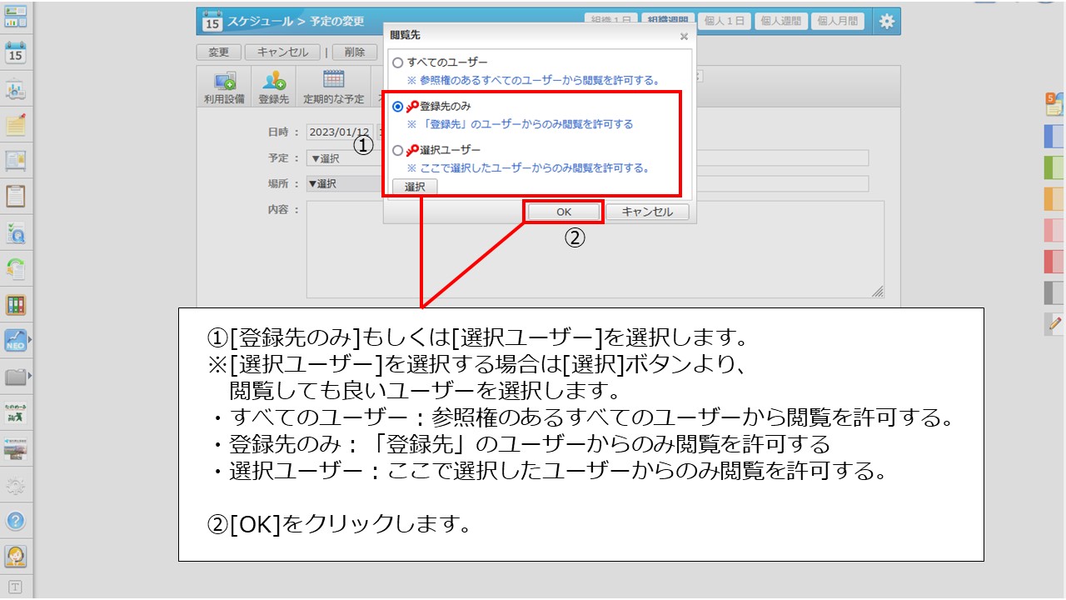Click the 変更 button

pyautogui.click(x=219, y=52)
